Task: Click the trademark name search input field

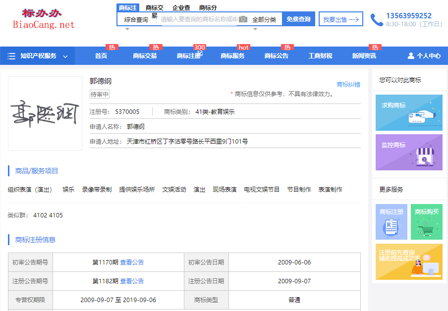Action: (199, 19)
